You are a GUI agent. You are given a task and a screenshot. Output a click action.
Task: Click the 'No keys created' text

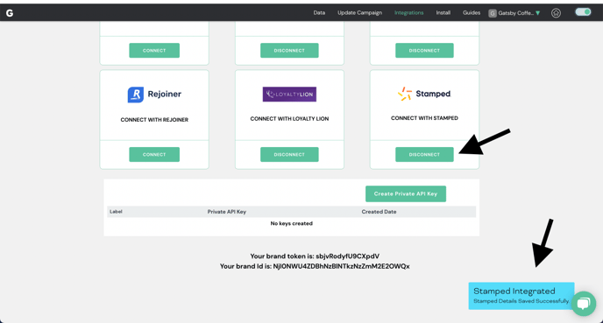click(x=291, y=223)
